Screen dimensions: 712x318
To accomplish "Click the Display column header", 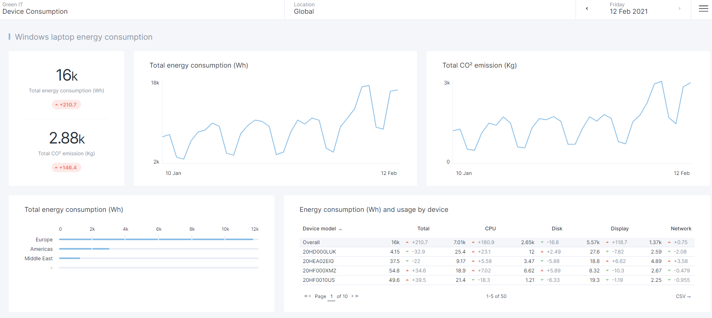I will 620,229.
